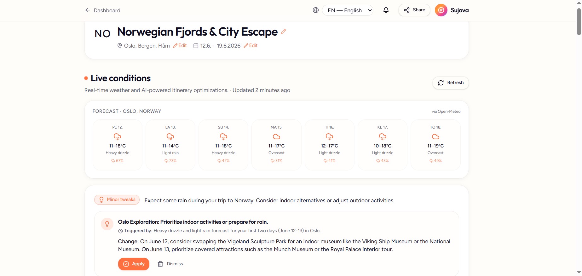Select the LA 13. light rain forecast card
582x276 pixels.
170,145
